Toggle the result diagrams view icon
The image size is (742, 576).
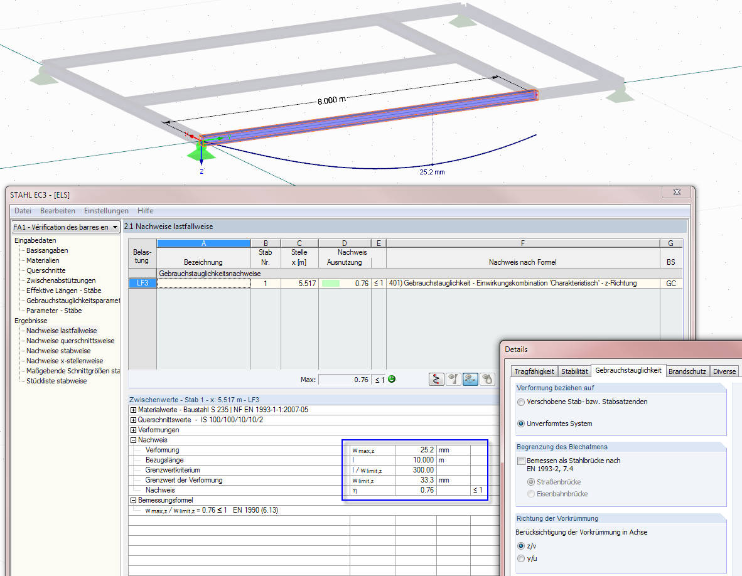[x=453, y=379]
